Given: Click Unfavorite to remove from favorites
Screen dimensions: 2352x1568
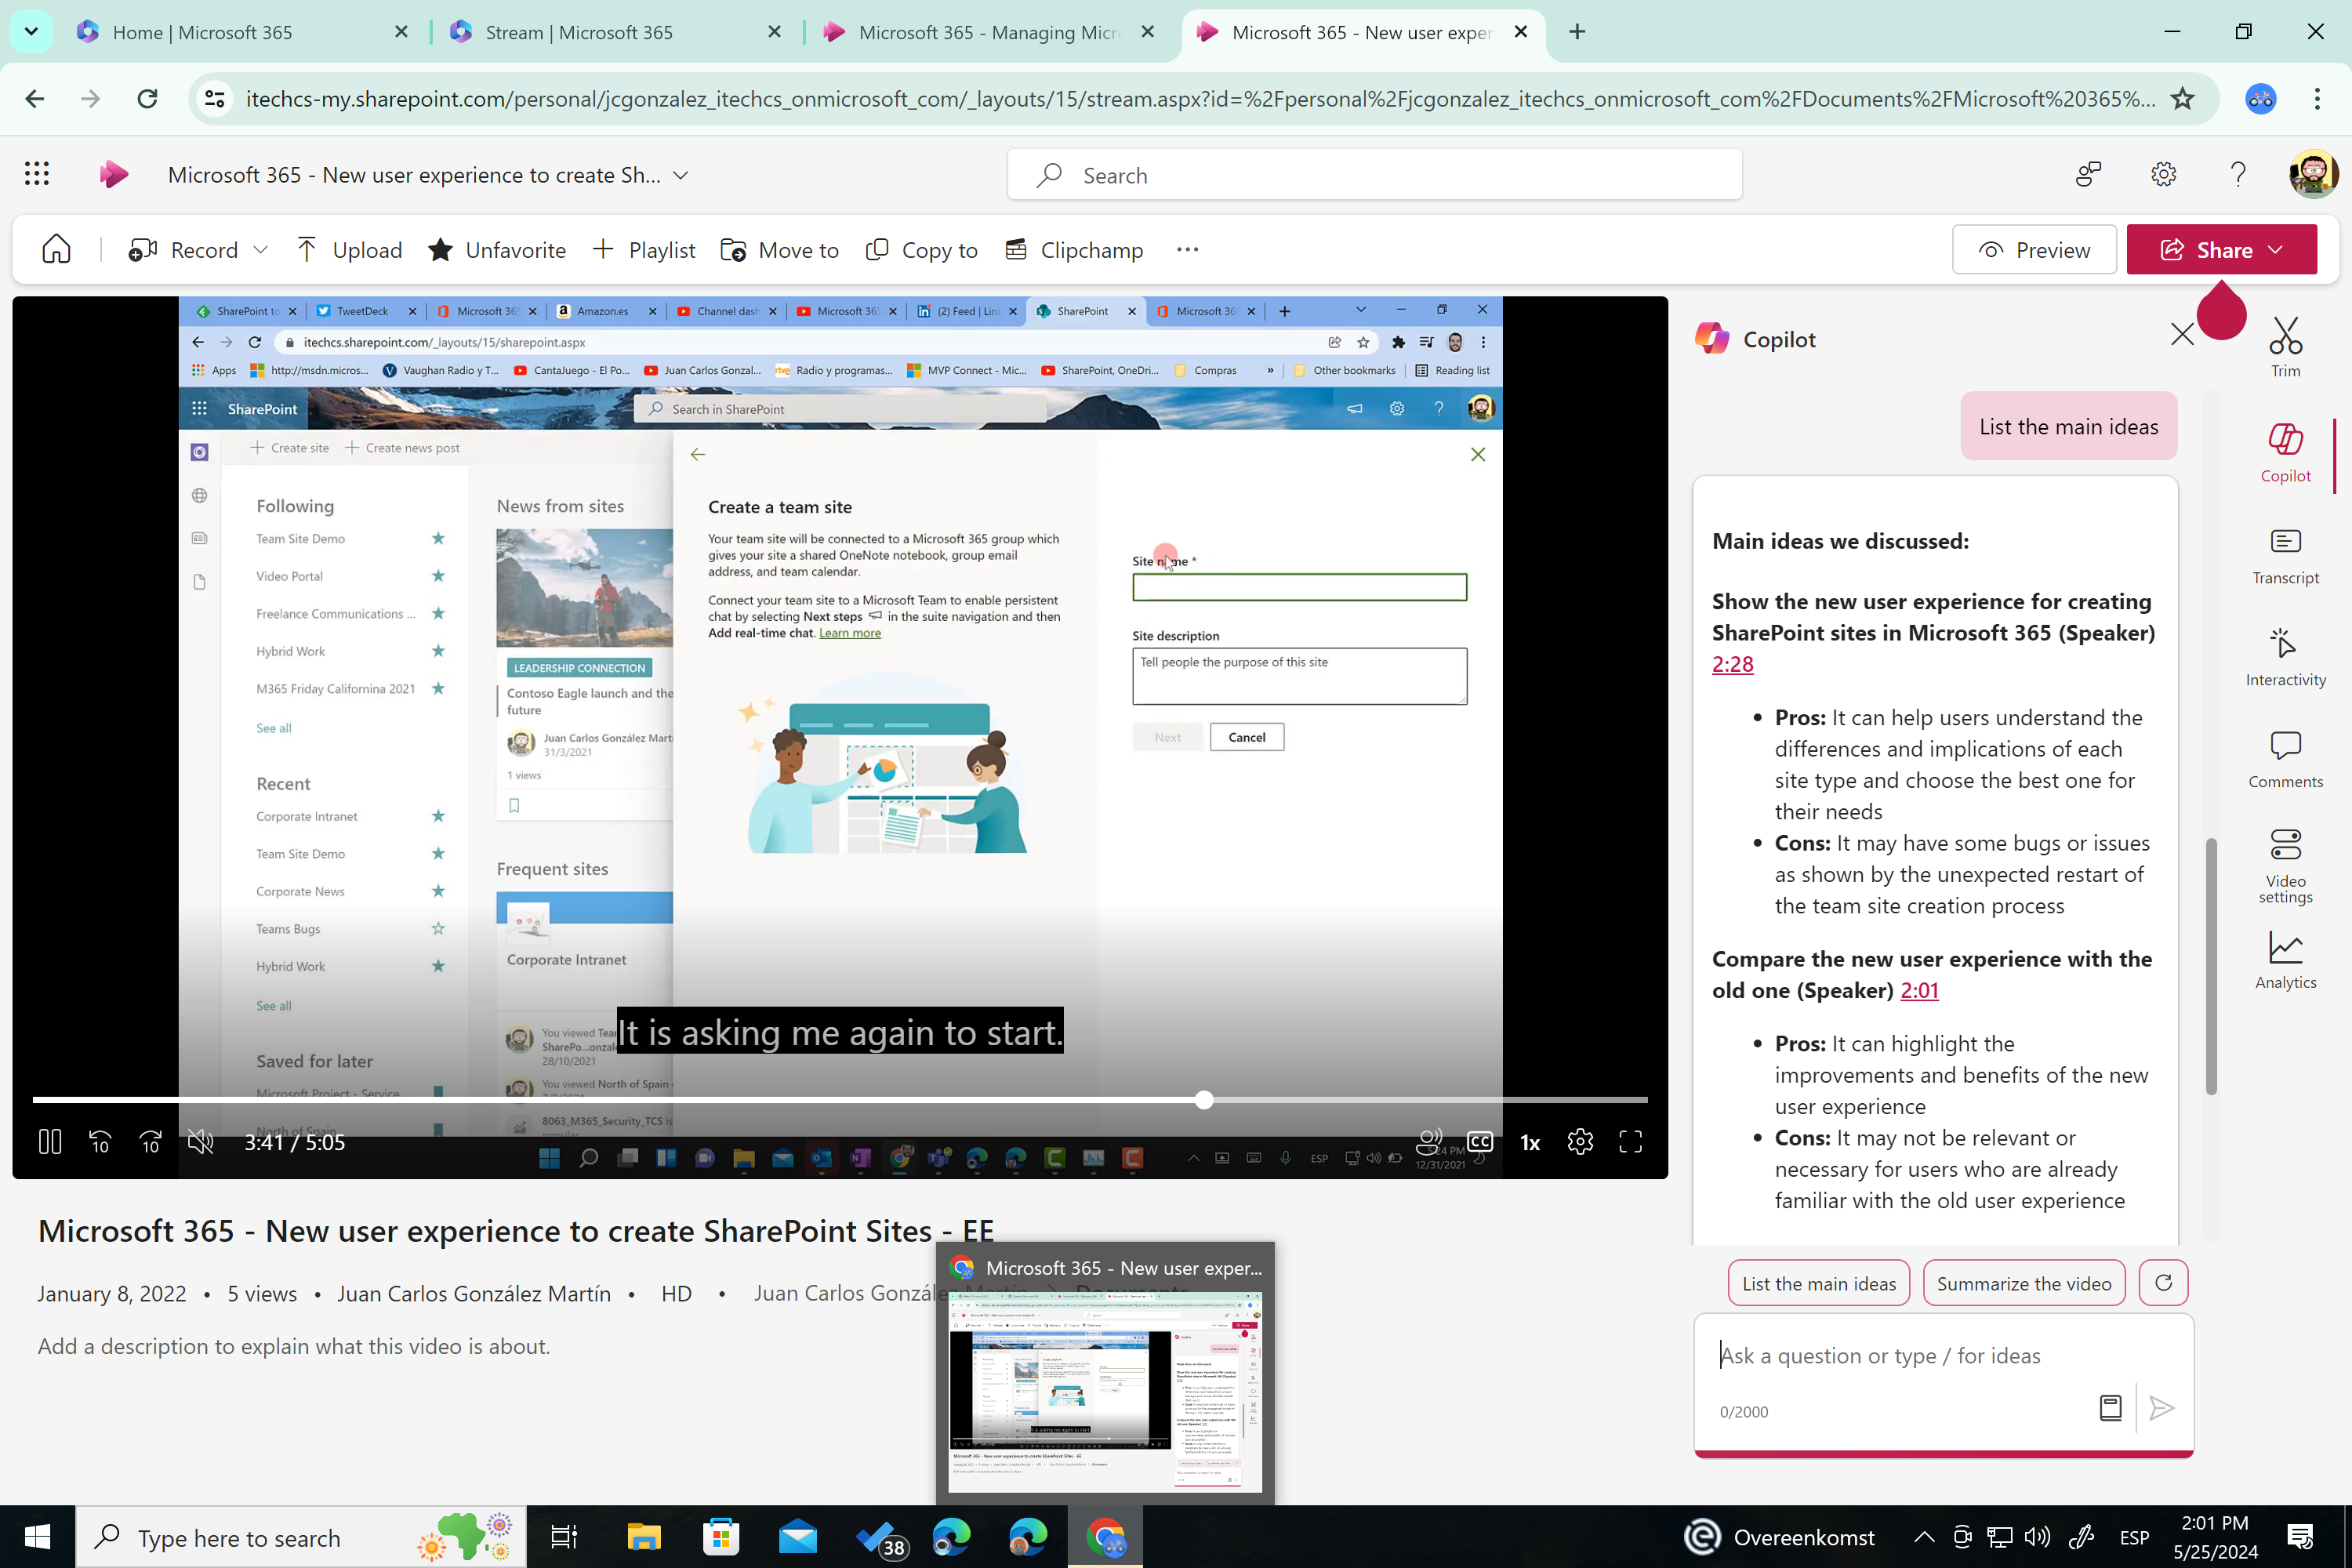Looking at the screenshot, I should (x=497, y=249).
